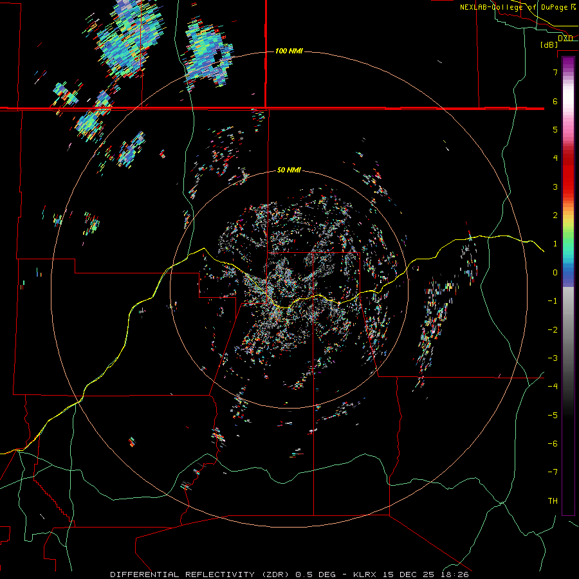Click the positive 3 value on the dB scale
This screenshot has width=579, height=579.
click(x=555, y=187)
